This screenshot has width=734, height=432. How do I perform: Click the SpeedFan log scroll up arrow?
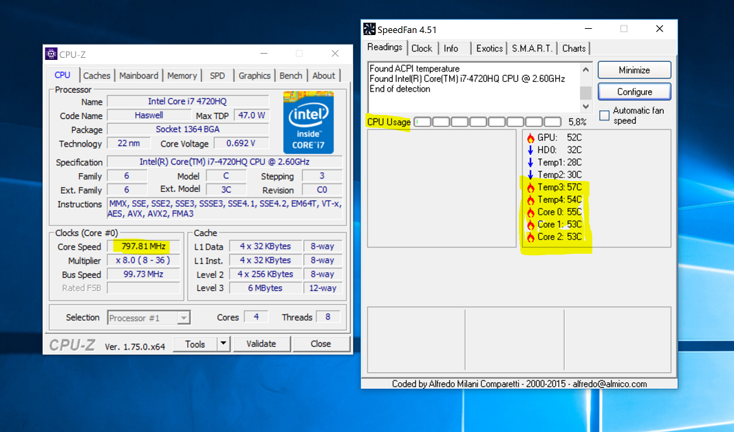pos(585,69)
